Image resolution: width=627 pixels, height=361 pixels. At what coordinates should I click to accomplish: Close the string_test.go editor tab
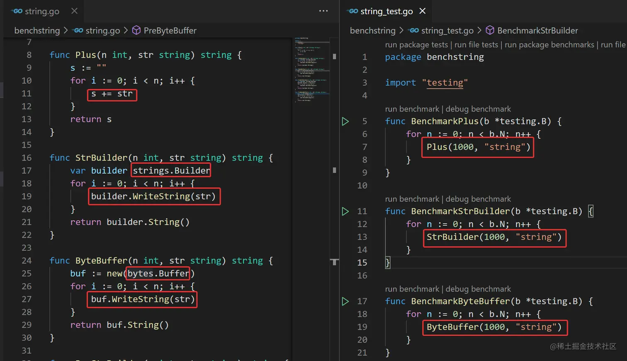[422, 11]
